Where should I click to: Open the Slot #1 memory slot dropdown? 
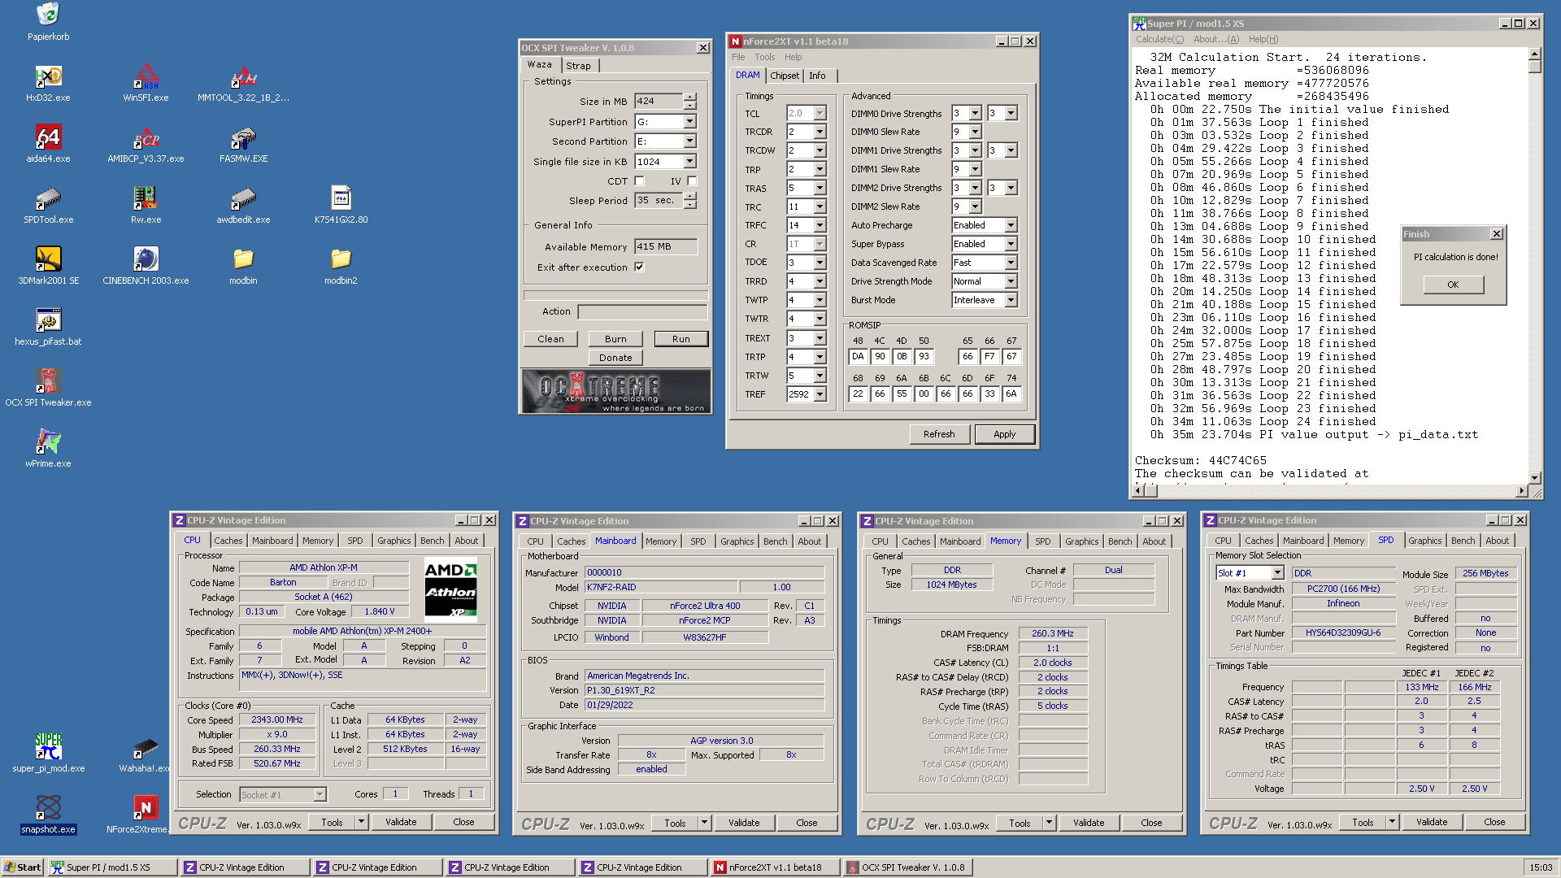coord(1277,573)
